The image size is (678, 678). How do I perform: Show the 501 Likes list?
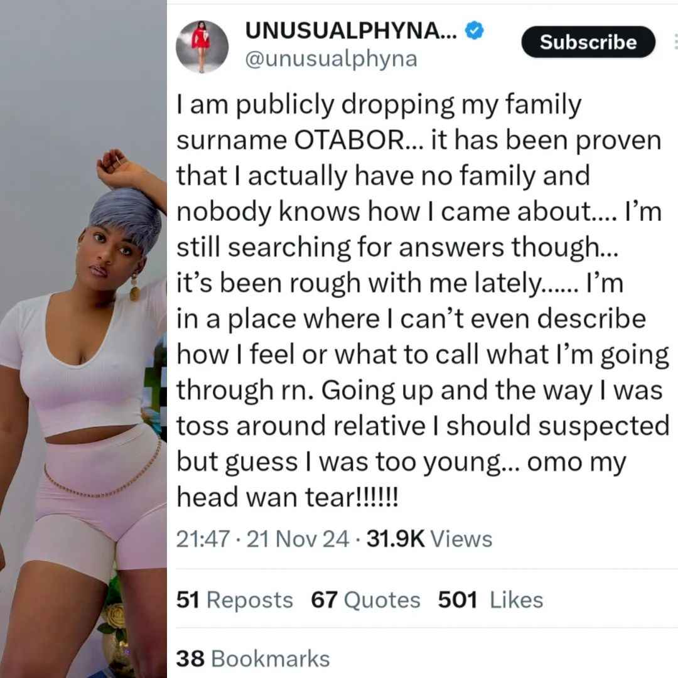point(490,600)
